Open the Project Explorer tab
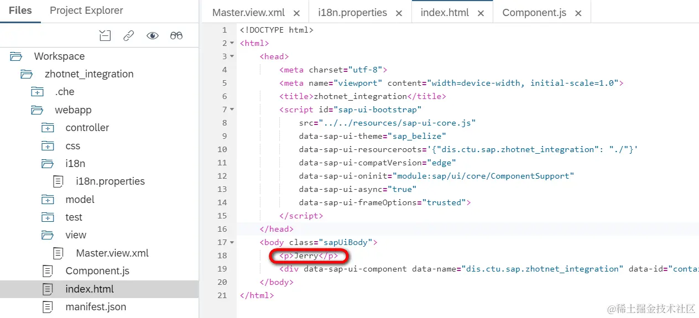 [x=86, y=11]
